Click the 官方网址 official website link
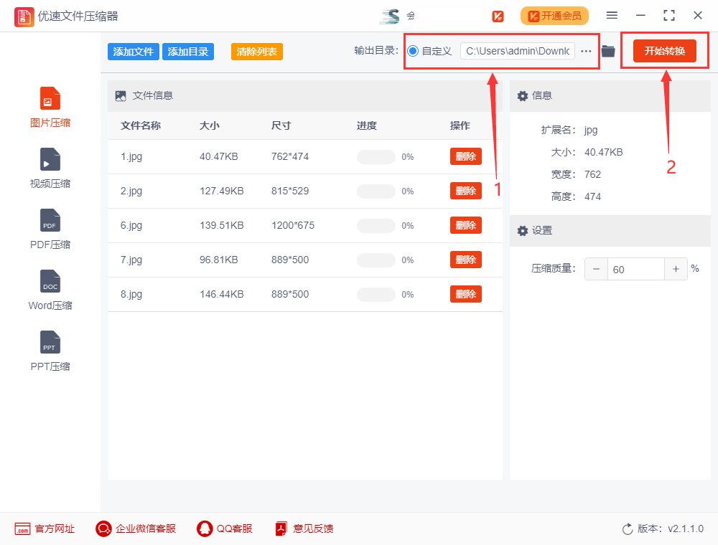 tap(45, 529)
